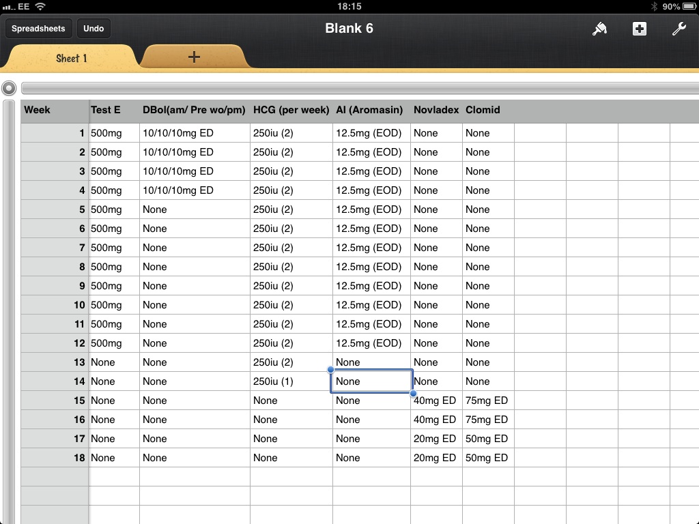Select the Clomid header cell

pyautogui.click(x=488, y=110)
